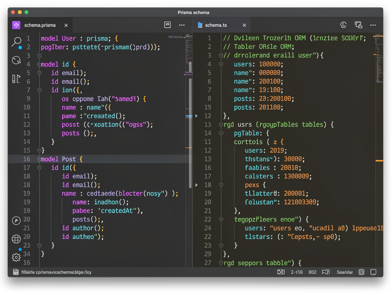Screen dimensions: 391x293
Task: Click the 'faables : 20010;' line
Action: point(273,168)
